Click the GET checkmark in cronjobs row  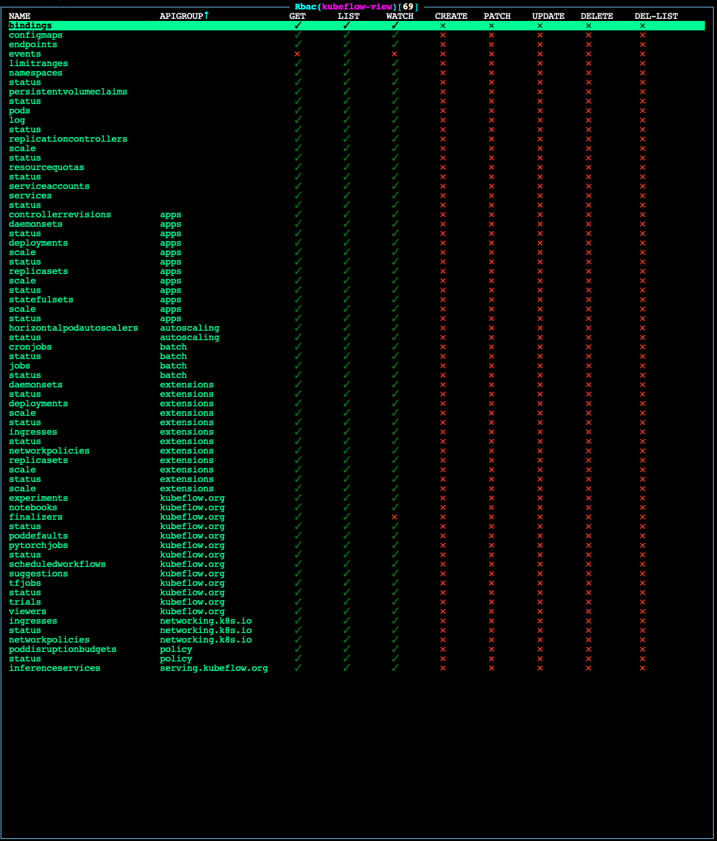[297, 347]
